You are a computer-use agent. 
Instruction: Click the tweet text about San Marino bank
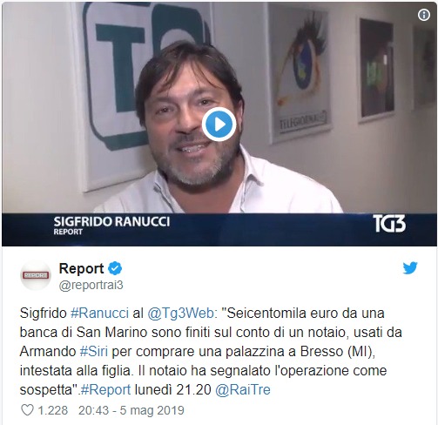pyautogui.click(x=211, y=352)
